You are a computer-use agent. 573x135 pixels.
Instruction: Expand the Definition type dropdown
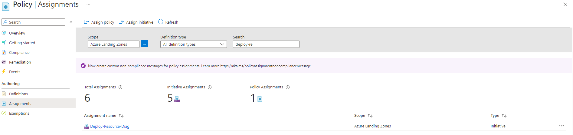194,44
